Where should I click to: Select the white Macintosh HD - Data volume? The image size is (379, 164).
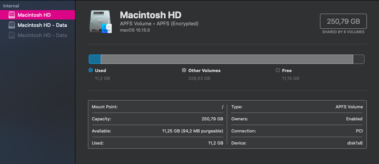(42, 25)
